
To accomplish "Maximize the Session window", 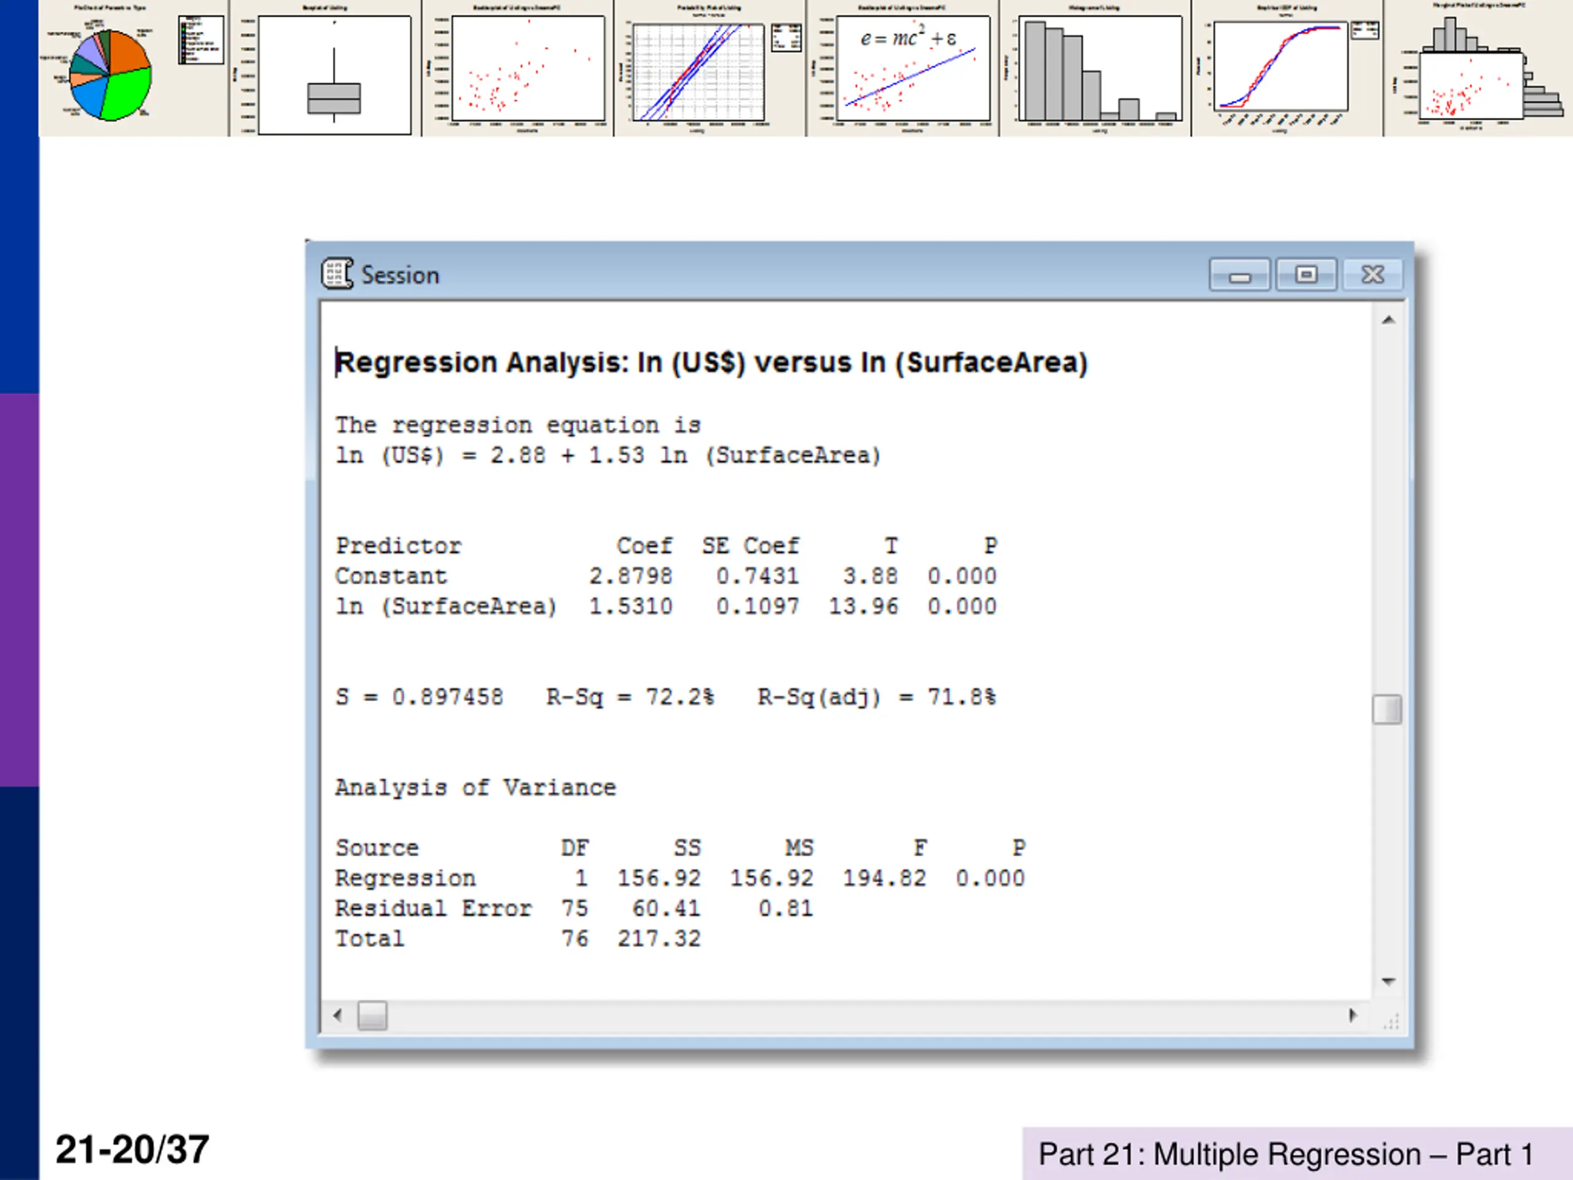I will coord(1306,275).
